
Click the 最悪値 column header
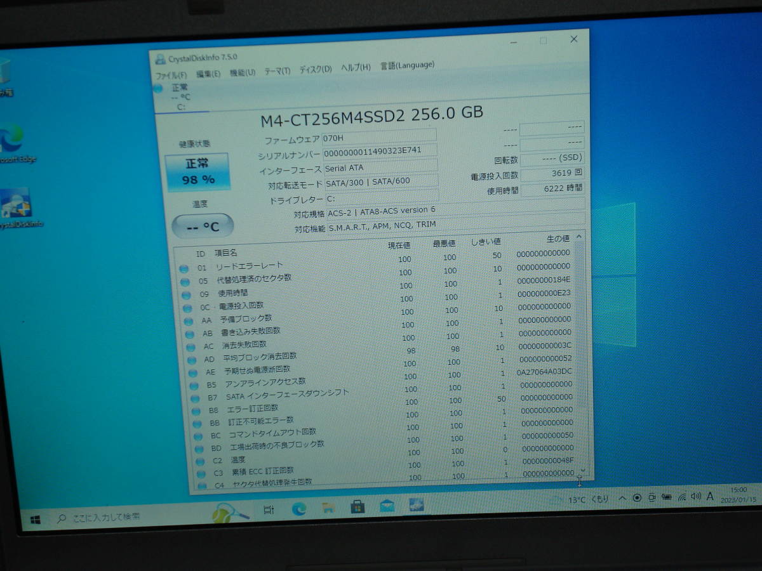coord(444,244)
